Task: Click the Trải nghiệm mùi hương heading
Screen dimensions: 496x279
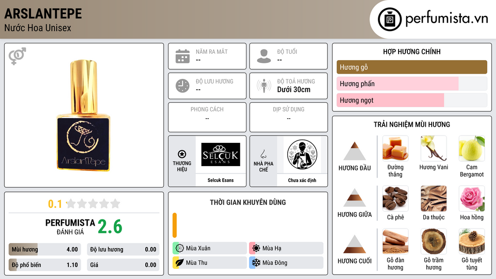Action: pyautogui.click(x=412, y=124)
